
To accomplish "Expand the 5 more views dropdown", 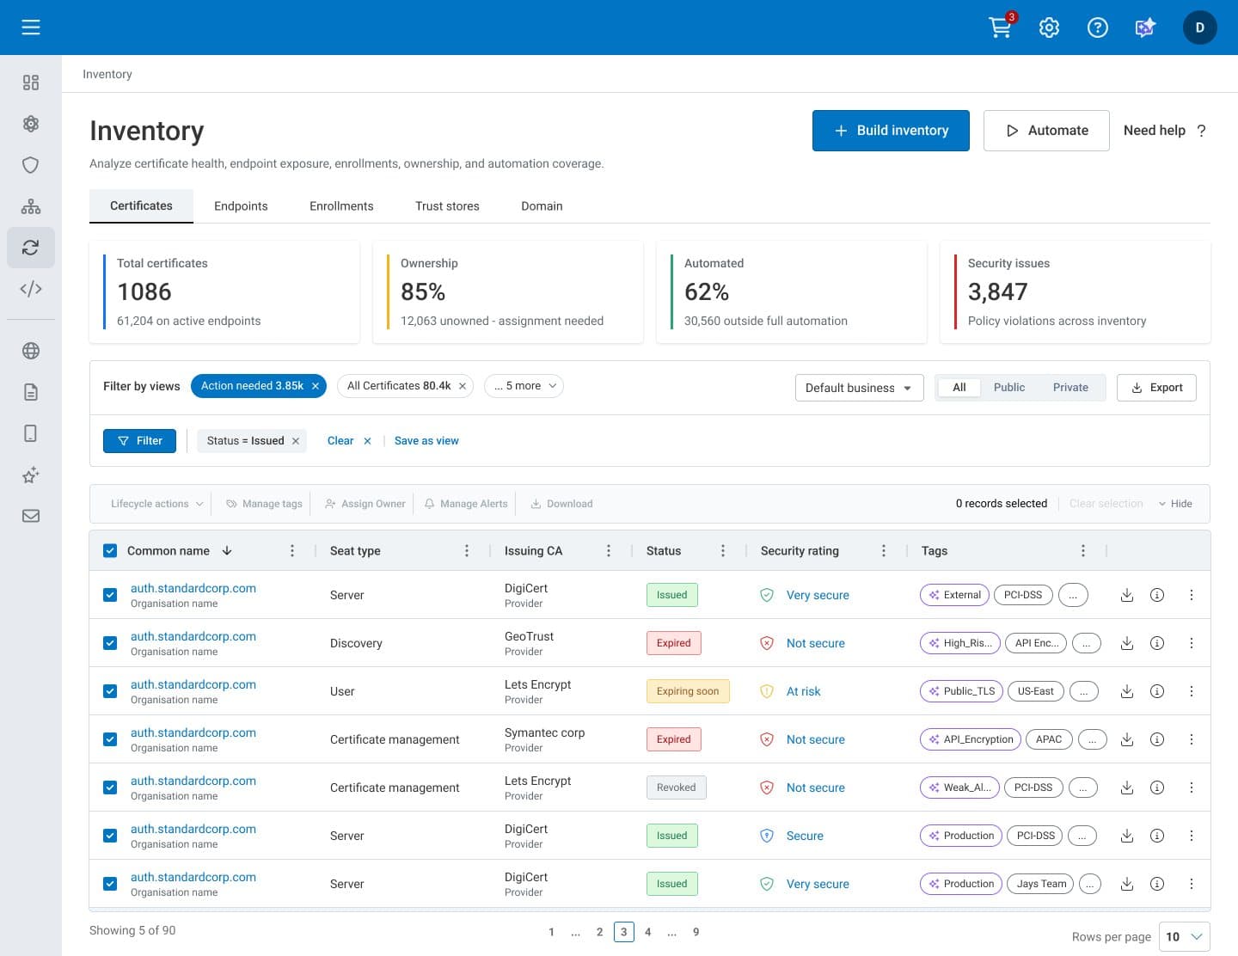I will pyautogui.click(x=524, y=386).
